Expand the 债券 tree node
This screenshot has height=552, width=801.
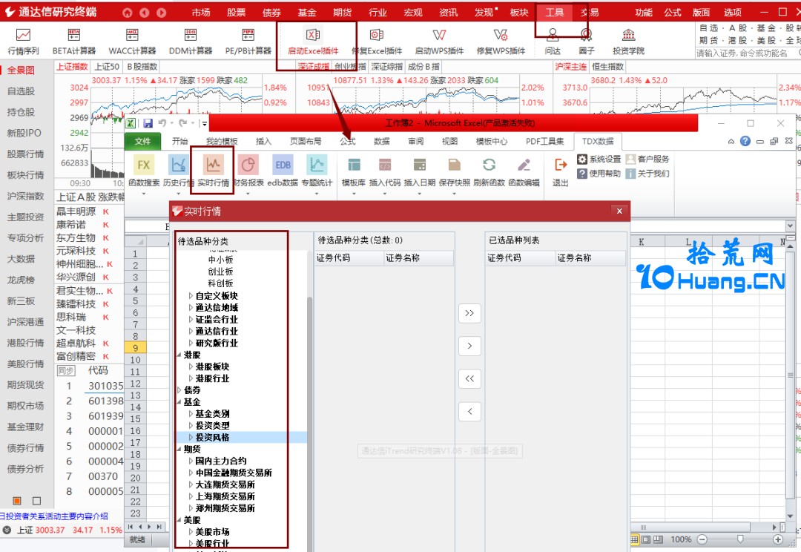click(179, 390)
